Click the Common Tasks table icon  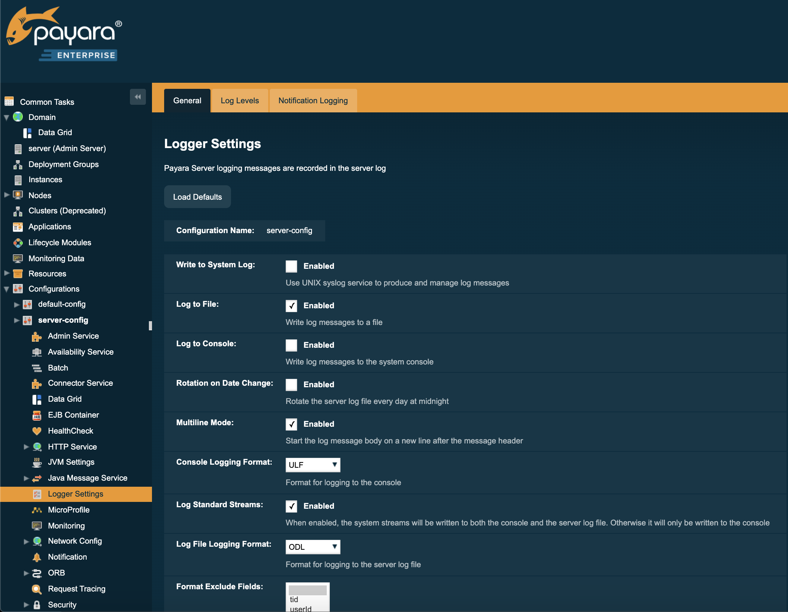click(9, 101)
